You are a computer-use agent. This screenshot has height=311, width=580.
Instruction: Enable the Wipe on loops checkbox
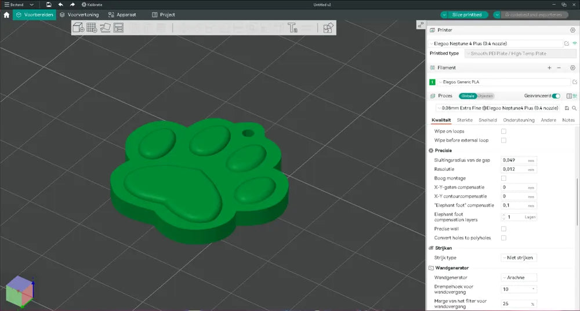coord(503,131)
